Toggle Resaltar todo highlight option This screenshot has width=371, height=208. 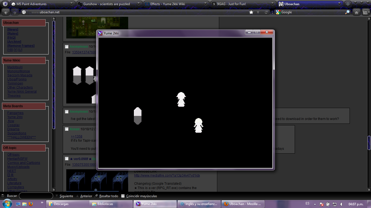click(106, 196)
